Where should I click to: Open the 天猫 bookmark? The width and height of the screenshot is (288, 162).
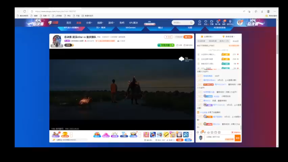[76, 16]
